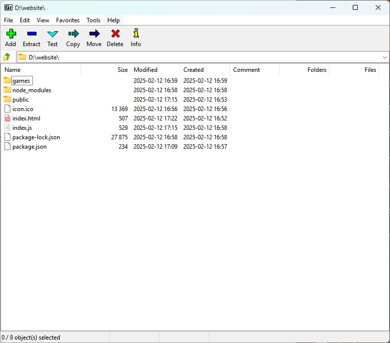Expand the address bar path dropdown
Image resolution: width=390 pixels, height=343 pixels.
coord(385,57)
